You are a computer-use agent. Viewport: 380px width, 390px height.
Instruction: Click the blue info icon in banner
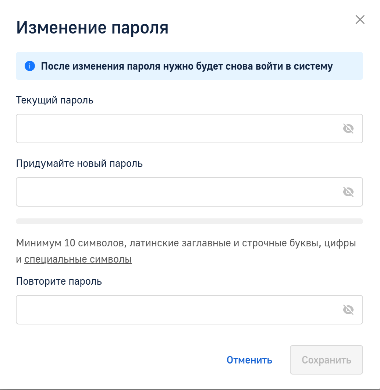pyautogui.click(x=29, y=66)
